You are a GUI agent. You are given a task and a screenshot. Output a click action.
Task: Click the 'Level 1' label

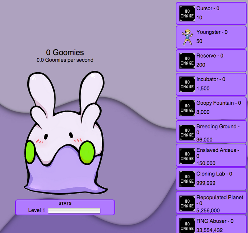(36, 210)
